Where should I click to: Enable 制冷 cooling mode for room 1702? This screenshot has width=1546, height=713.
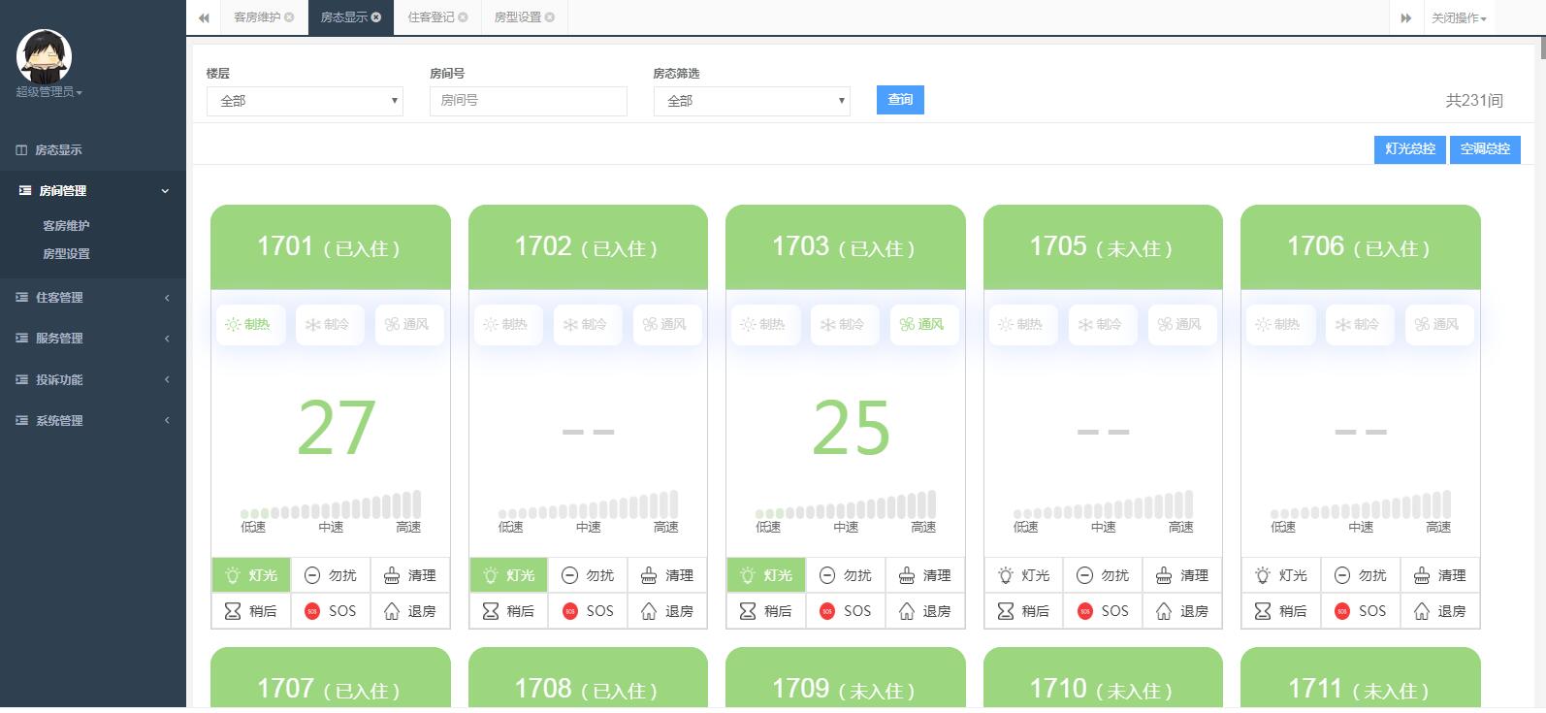(x=587, y=325)
